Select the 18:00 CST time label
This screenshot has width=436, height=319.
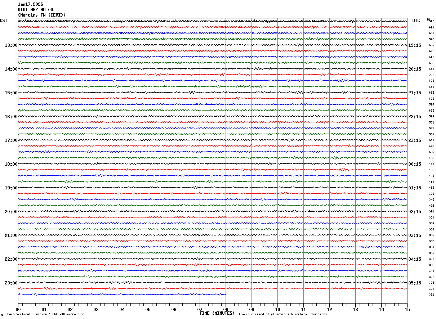tap(11, 164)
